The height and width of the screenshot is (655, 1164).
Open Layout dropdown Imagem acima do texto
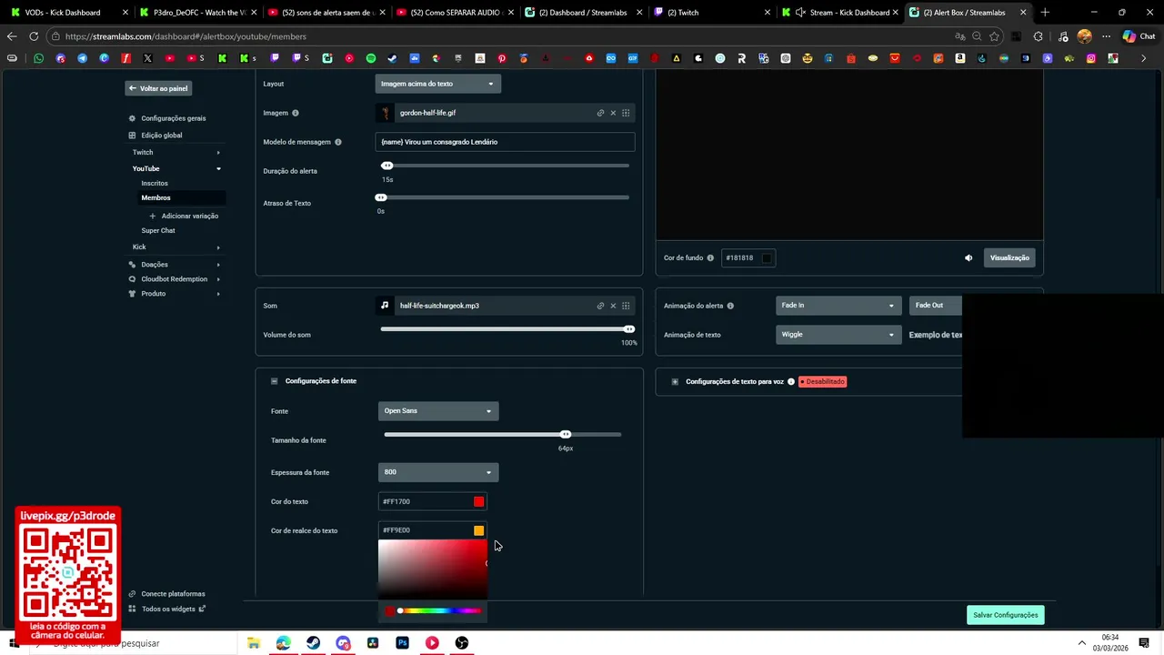438,84
